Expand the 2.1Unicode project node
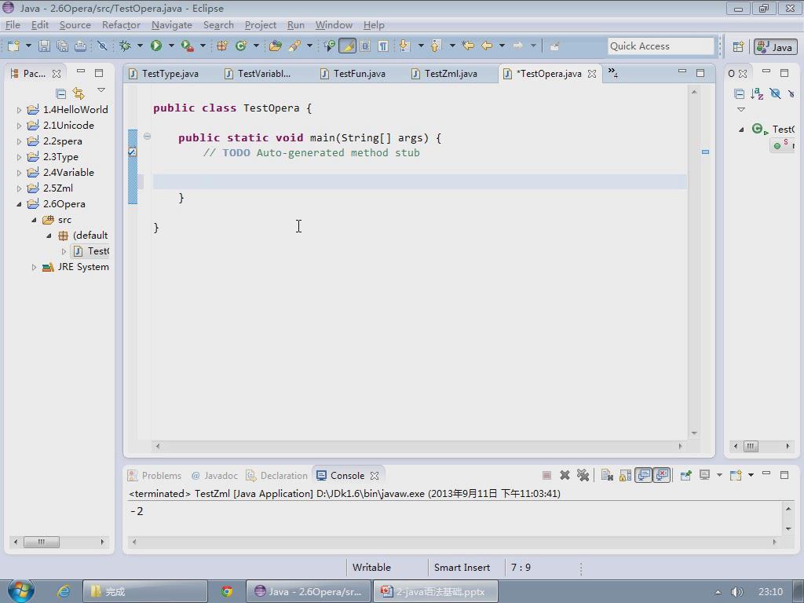Image resolution: width=804 pixels, height=603 pixels. tap(19, 126)
